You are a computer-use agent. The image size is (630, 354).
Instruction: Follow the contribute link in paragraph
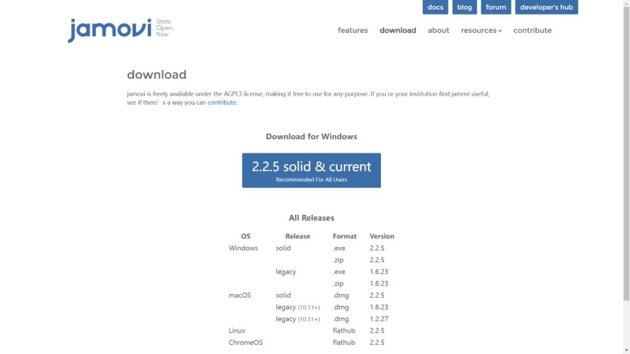click(x=222, y=102)
